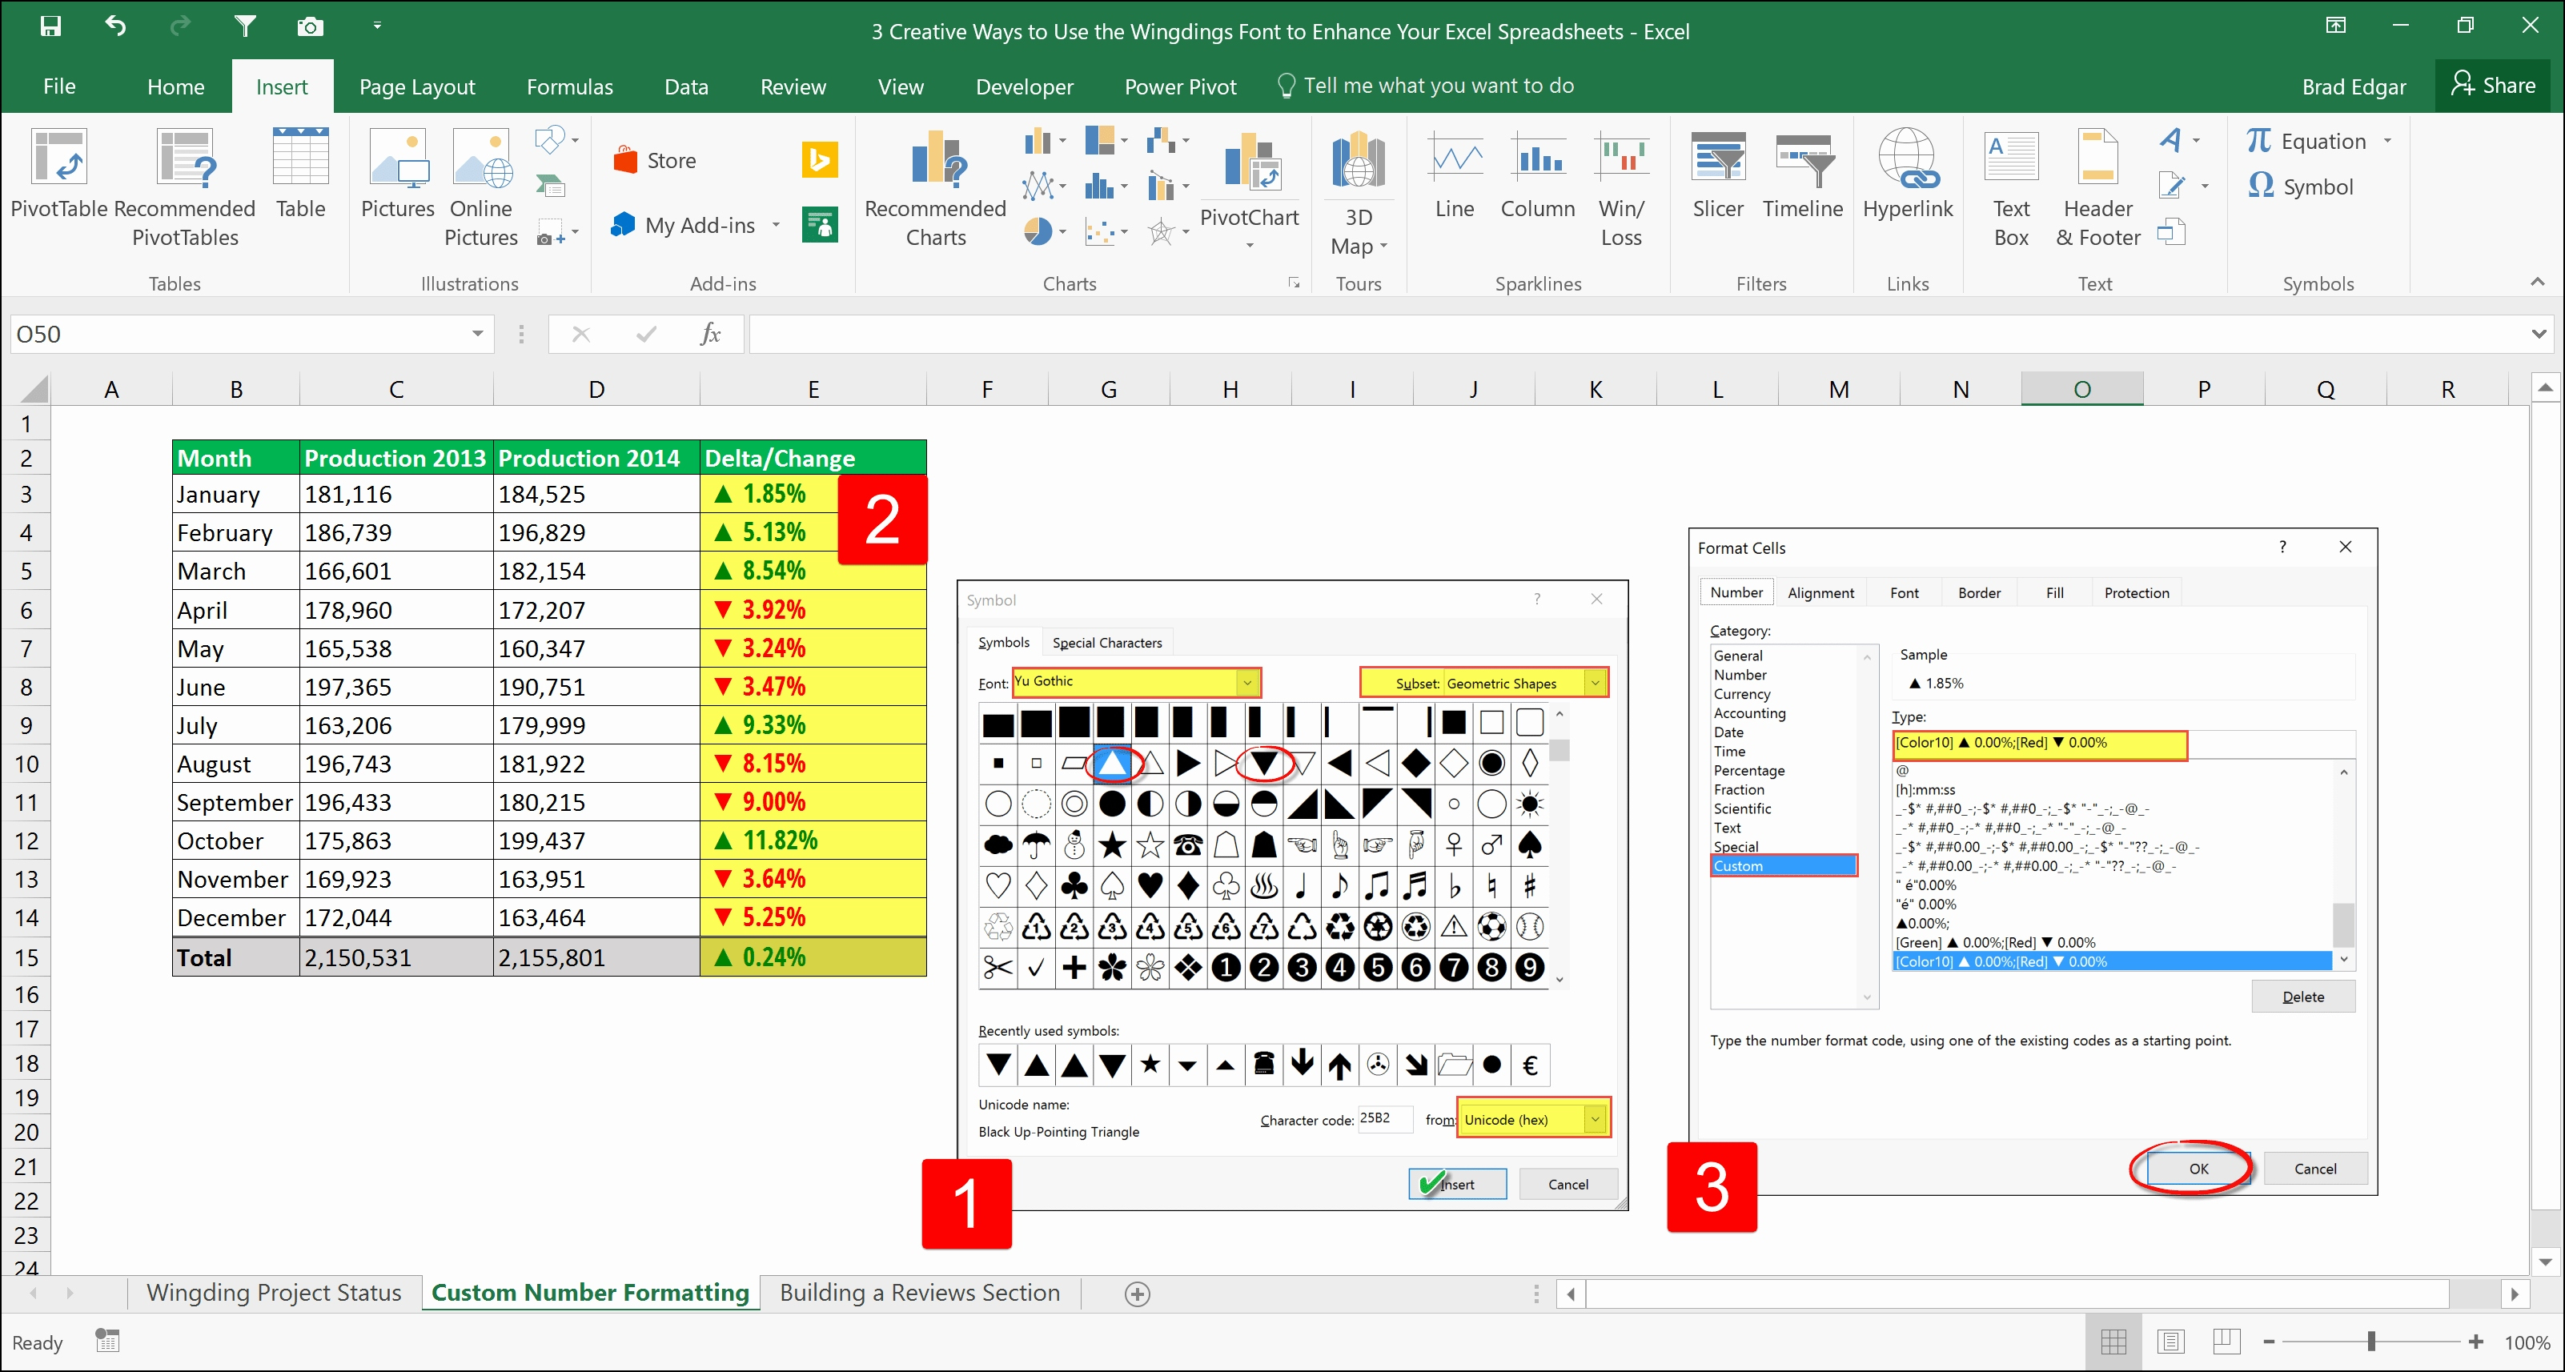The width and height of the screenshot is (2565, 1372).
Task: Click the Save icon in quick access
Action: [50, 26]
